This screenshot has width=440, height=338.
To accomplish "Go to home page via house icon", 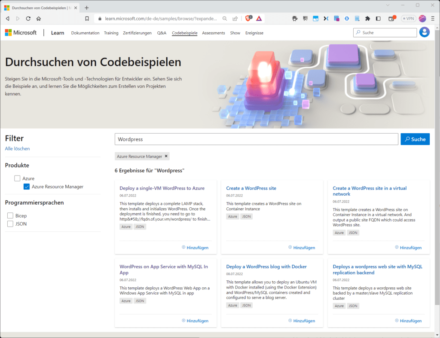I will click(39, 18).
